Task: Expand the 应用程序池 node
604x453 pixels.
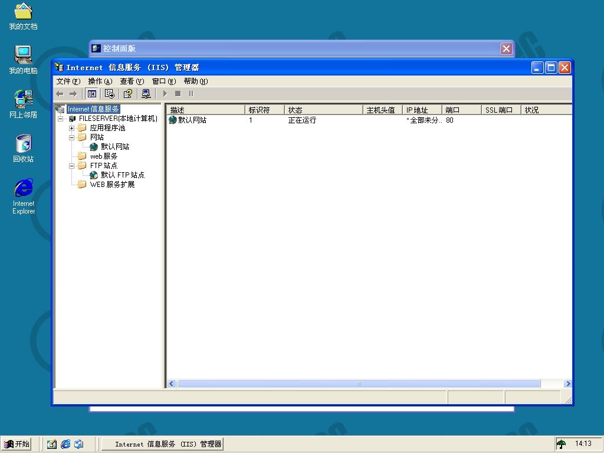Action: point(71,128)
